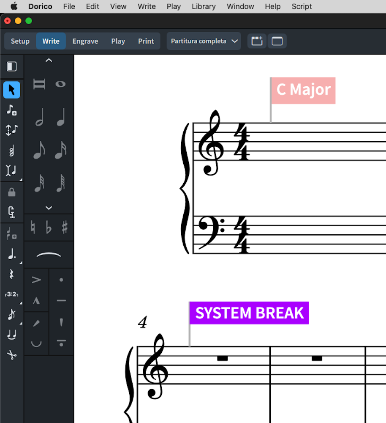Screen dimensions: 386x423
Task: Activate the Select arrow tool
Action: point(11,90)
